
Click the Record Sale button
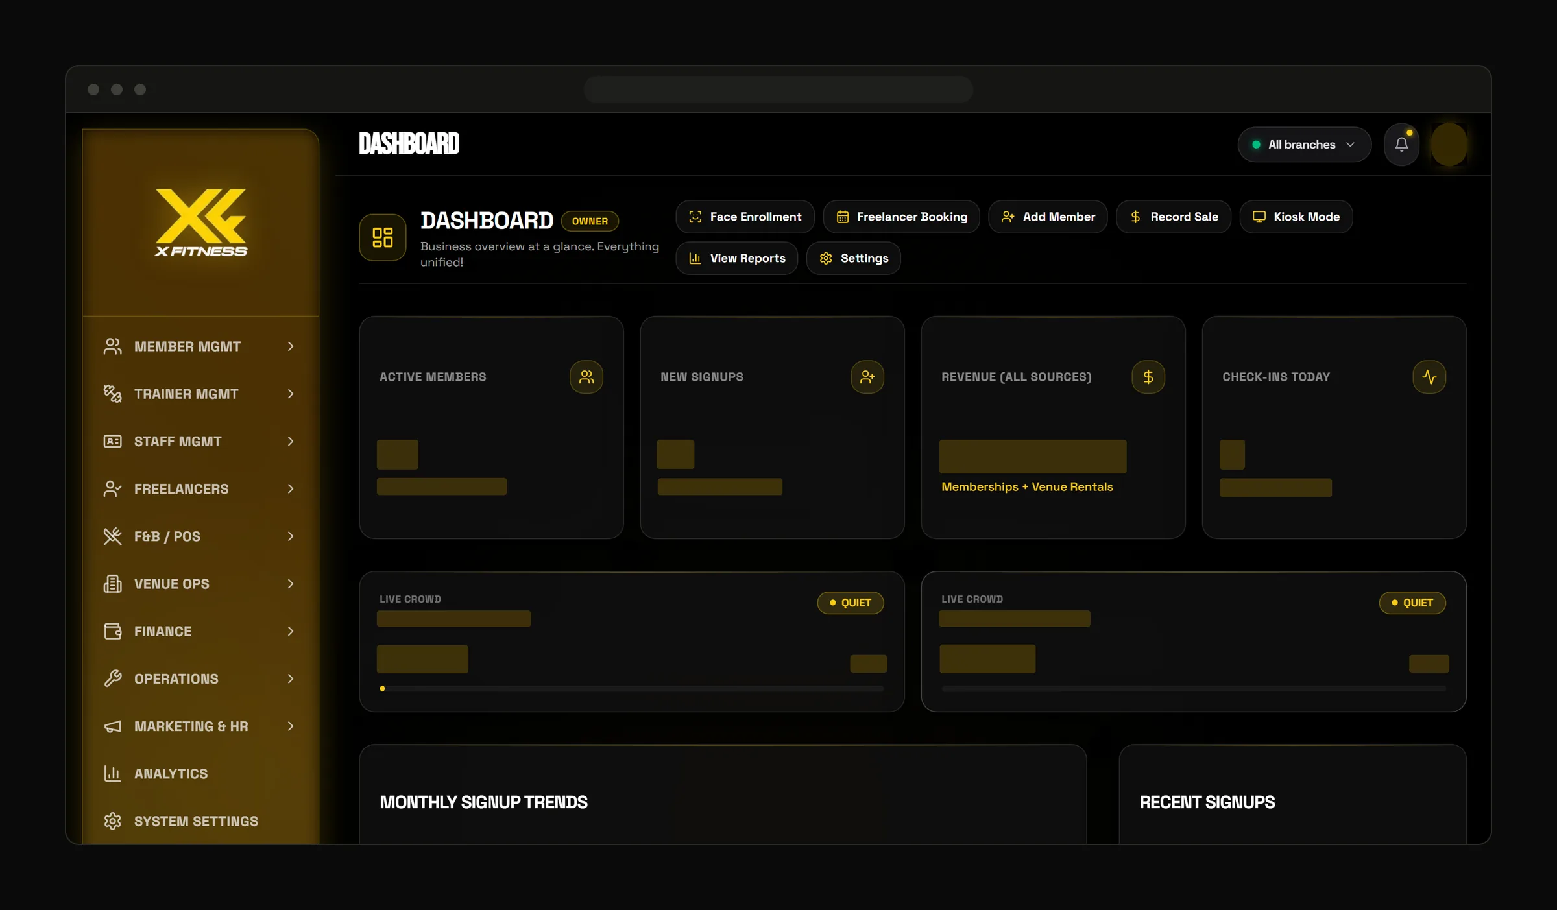pos(1174,217)
